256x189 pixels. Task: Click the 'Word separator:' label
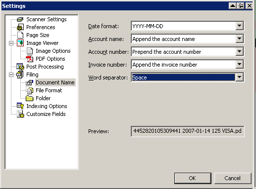pyautogui.click(x=108, y=77)
